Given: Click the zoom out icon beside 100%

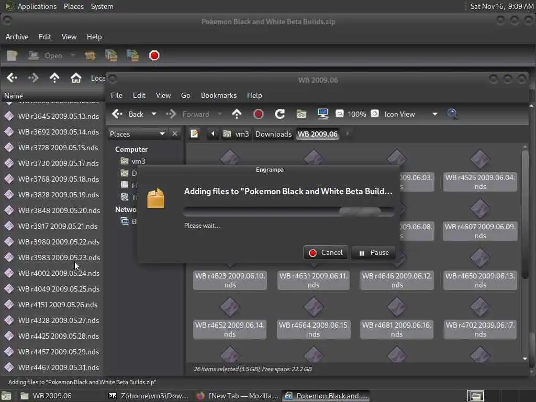Looking at the screenshot, I should point(339,114).
